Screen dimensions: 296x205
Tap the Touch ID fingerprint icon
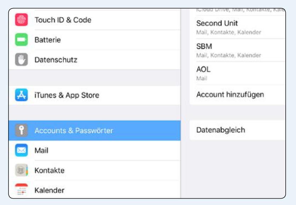(21, 19)
